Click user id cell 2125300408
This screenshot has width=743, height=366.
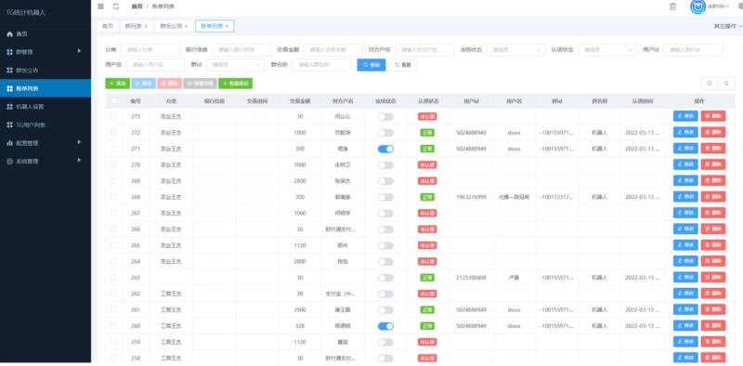[x=471, y=278]
